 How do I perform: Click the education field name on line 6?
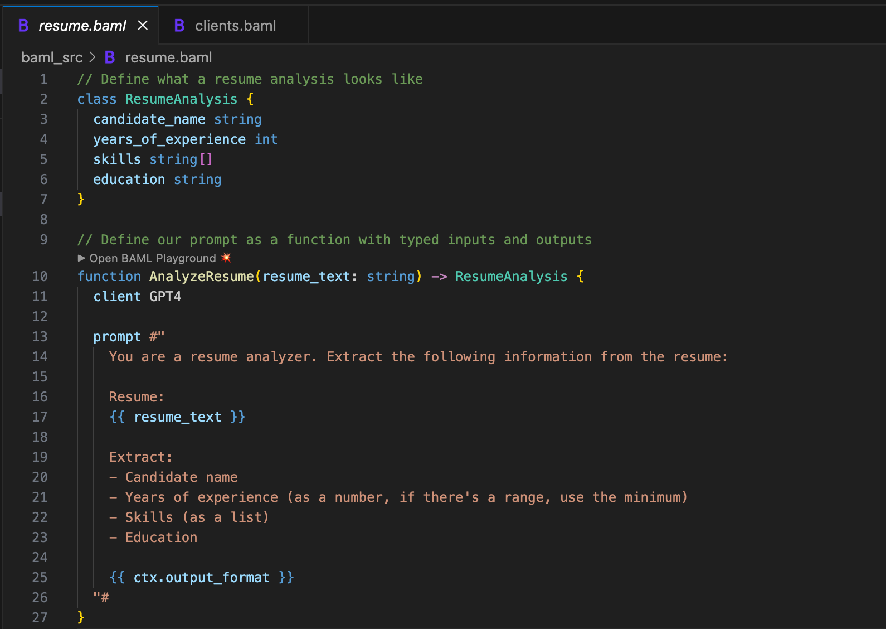point(129,180)
